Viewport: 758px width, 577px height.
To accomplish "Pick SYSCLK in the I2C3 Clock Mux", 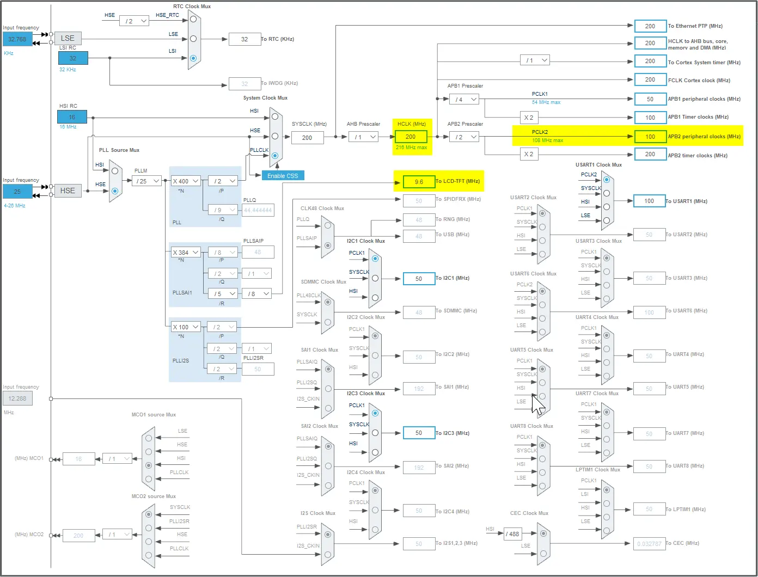I will [375, 433].
